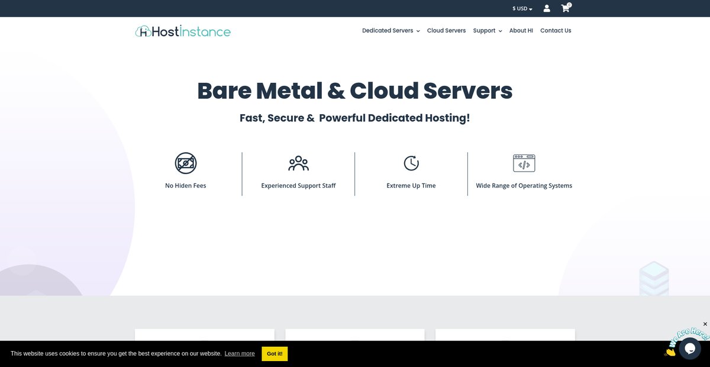Screen dimensions: 710x367
Task: Expand the Support menu
Action: 488,31
